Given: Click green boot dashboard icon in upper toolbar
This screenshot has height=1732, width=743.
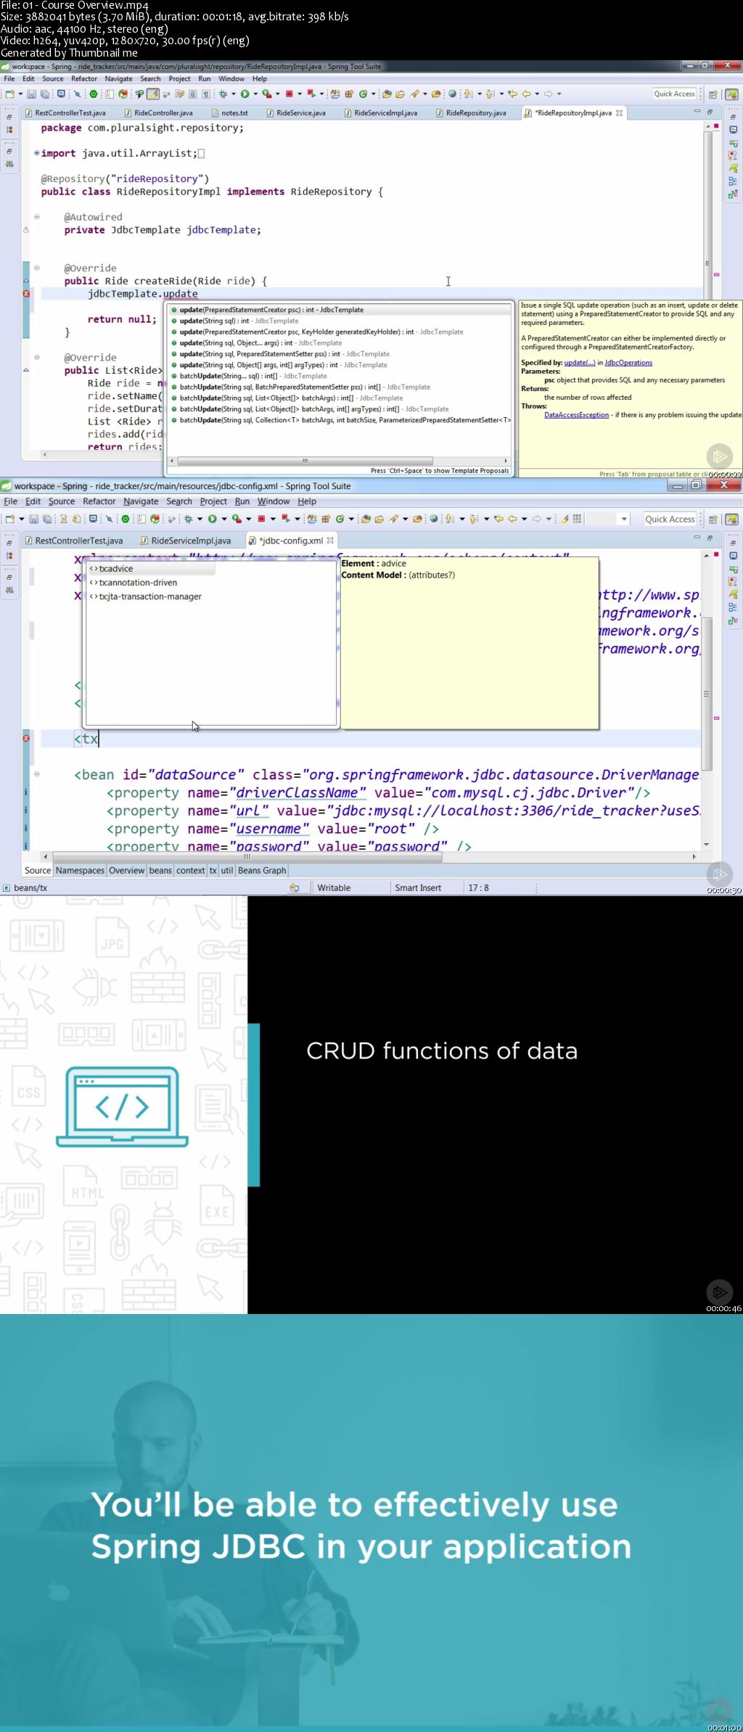Looking at the screenshot, I should point(94,94).
